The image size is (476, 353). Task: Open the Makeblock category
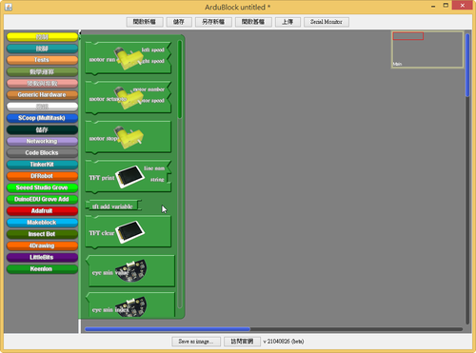[x=42, y=223]
